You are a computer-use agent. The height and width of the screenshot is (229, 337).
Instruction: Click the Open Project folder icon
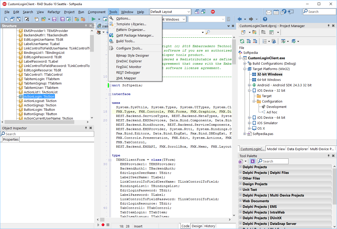pyautogui.click(x=43, y=19)
